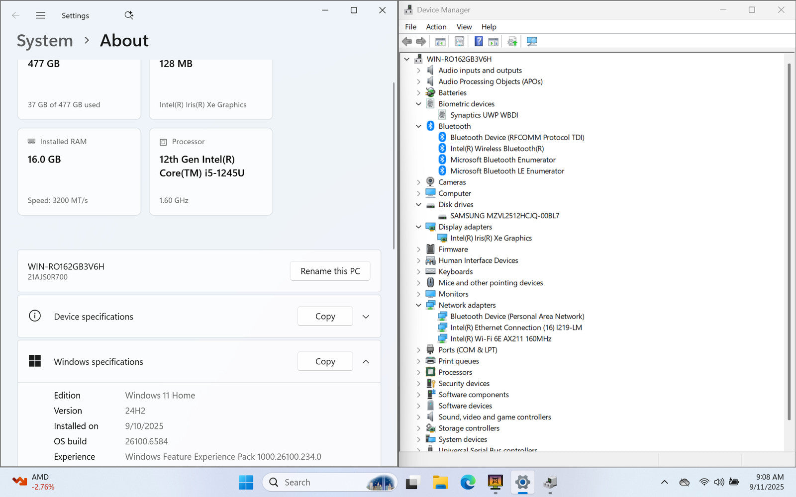Select Intel(R) Ethernet Connection (16) I219-LM

pyautogui.click(x=510, y=328)
